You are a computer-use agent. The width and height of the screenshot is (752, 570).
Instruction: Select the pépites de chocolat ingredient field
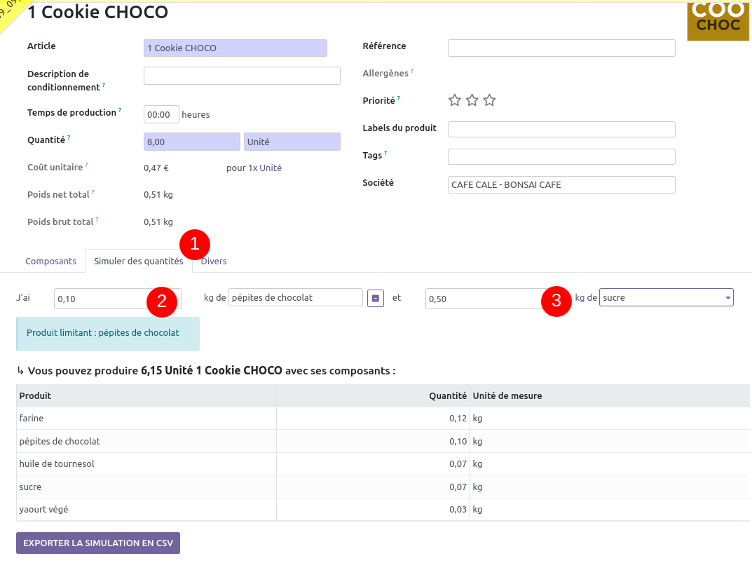pyautogui.click(x=295, y=298)
